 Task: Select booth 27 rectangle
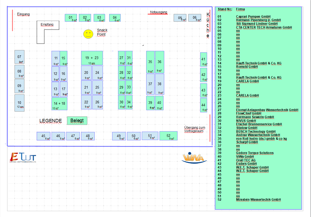click(121, 58)
